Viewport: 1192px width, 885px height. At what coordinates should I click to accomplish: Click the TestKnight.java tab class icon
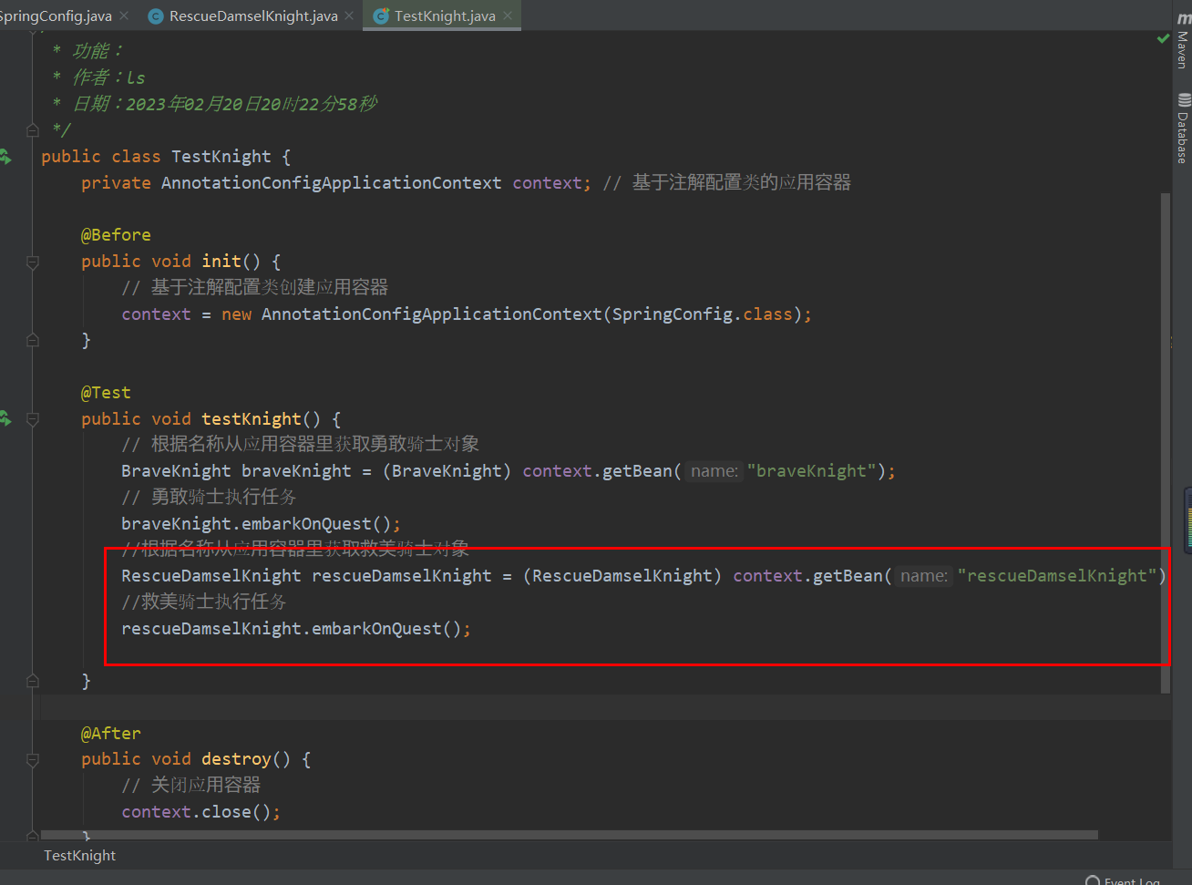(381, 15)
